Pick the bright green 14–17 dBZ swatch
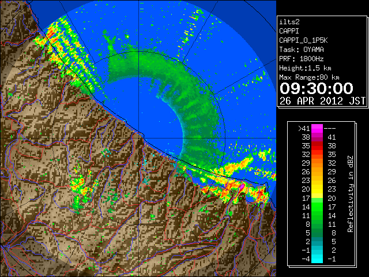 coord(317,207)
